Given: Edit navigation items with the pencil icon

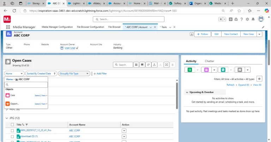Looking at the screenshot, I should (x=263, y=27).
